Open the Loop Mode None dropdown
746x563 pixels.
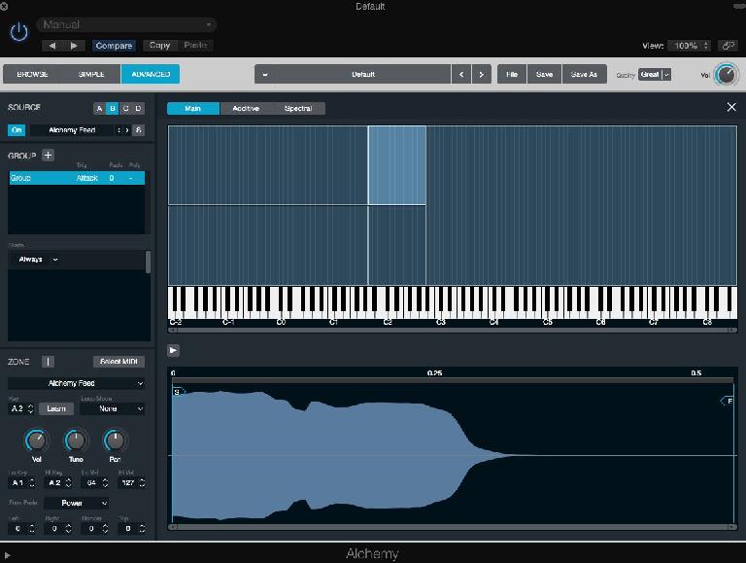pos(113,408)
